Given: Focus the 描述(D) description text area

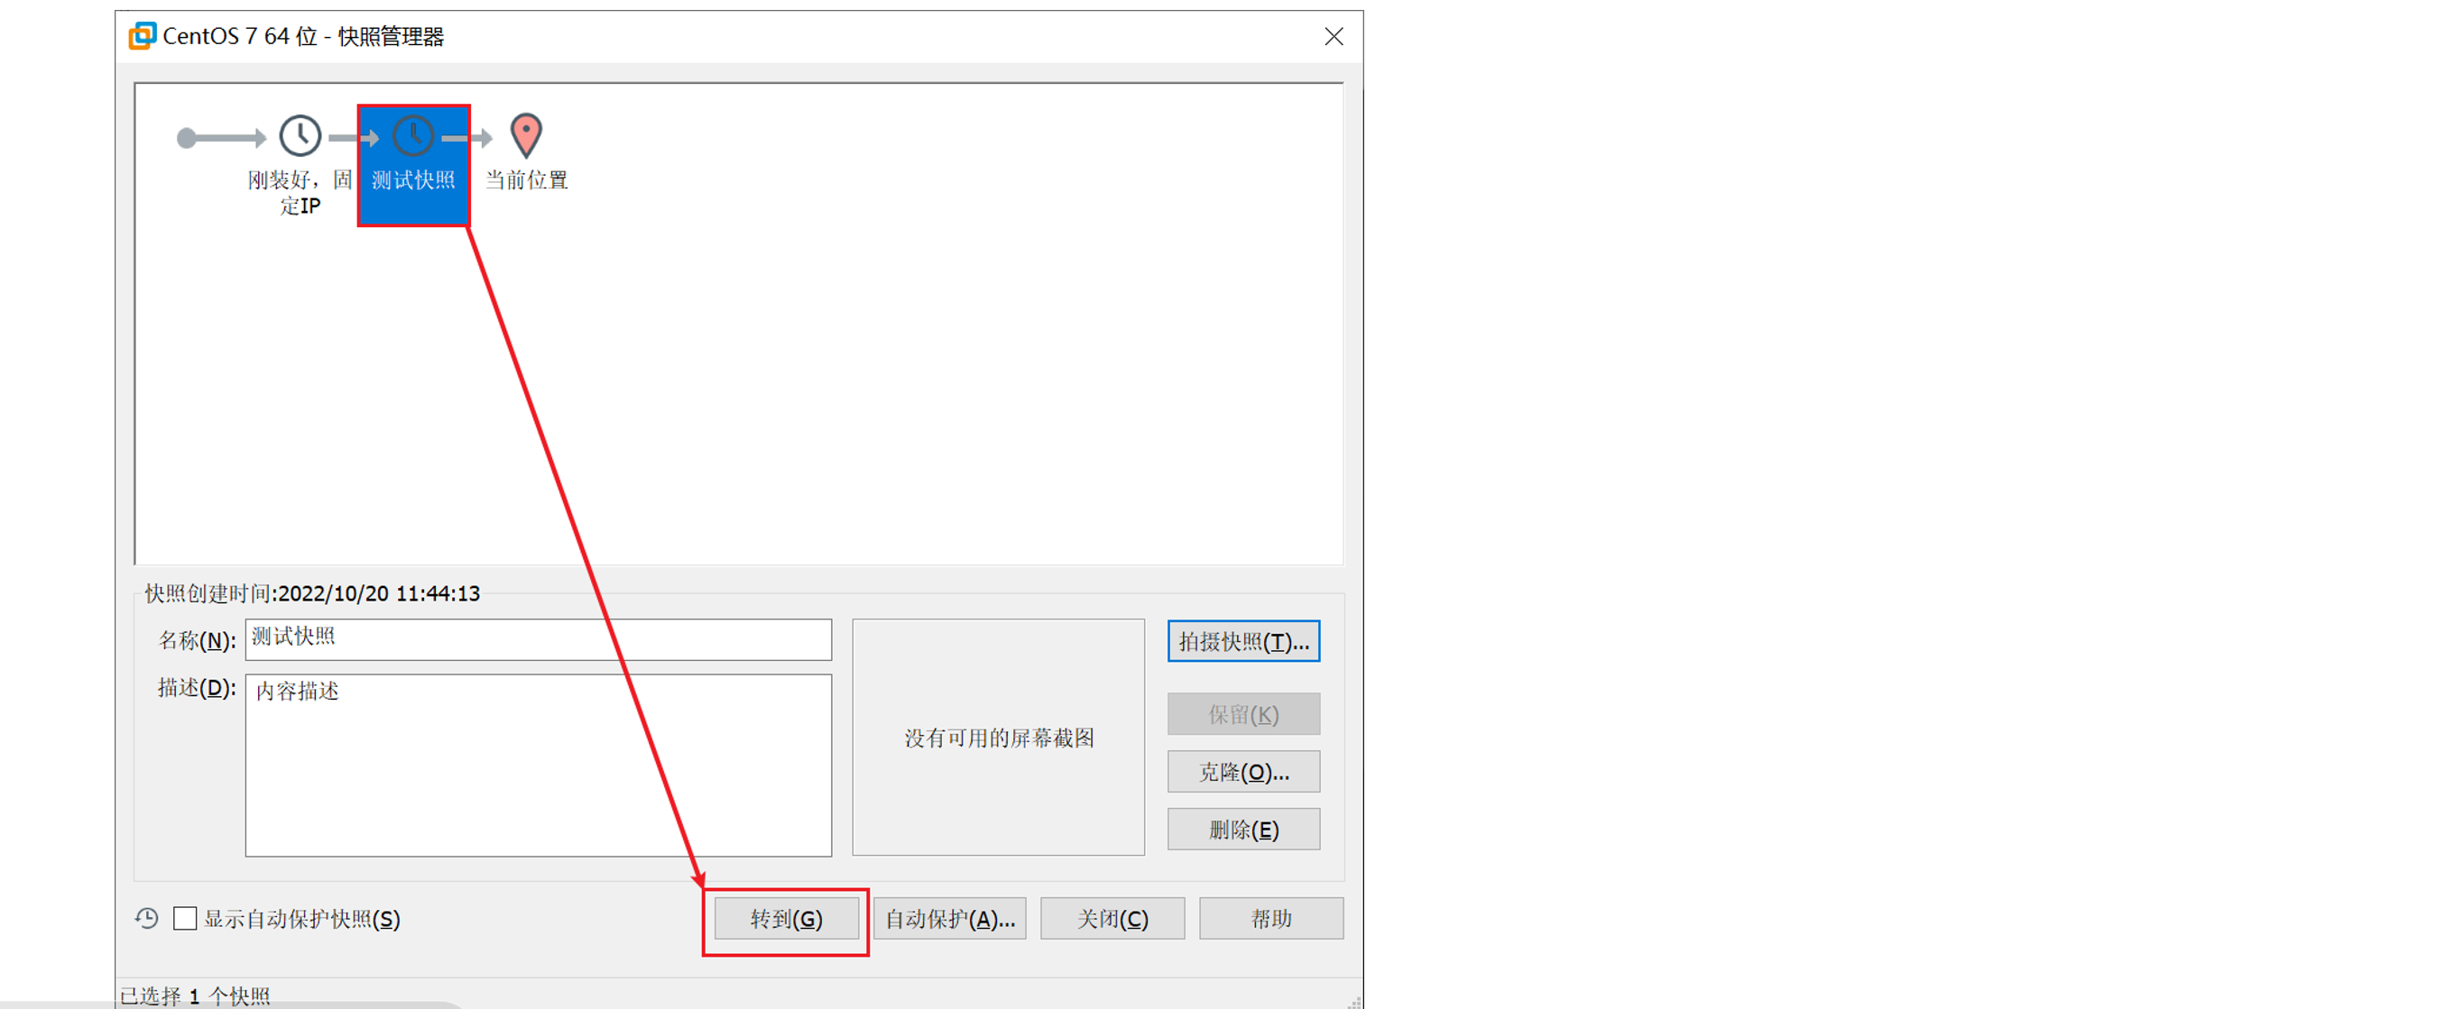Looking at the screenshot, I should point(539,765).
